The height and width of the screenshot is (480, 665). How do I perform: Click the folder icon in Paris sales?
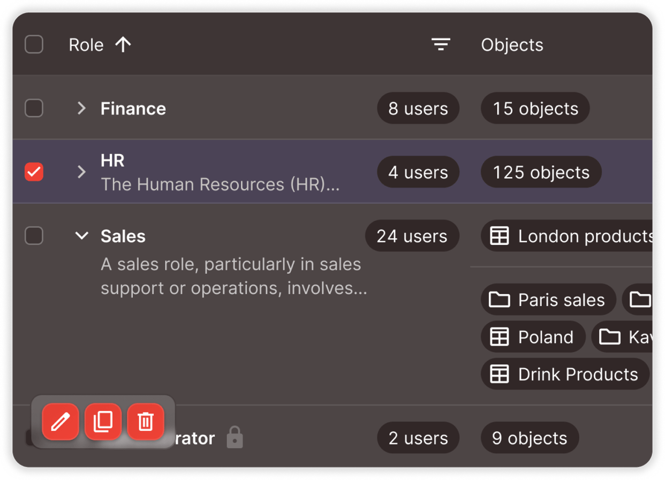coord(500,300)
